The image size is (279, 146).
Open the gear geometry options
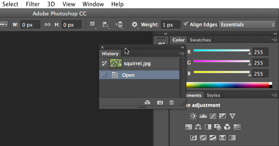[x=135, y=24]
